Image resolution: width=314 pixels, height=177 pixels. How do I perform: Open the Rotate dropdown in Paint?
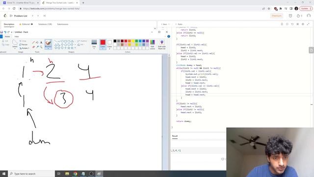click(x=24, y=48)
